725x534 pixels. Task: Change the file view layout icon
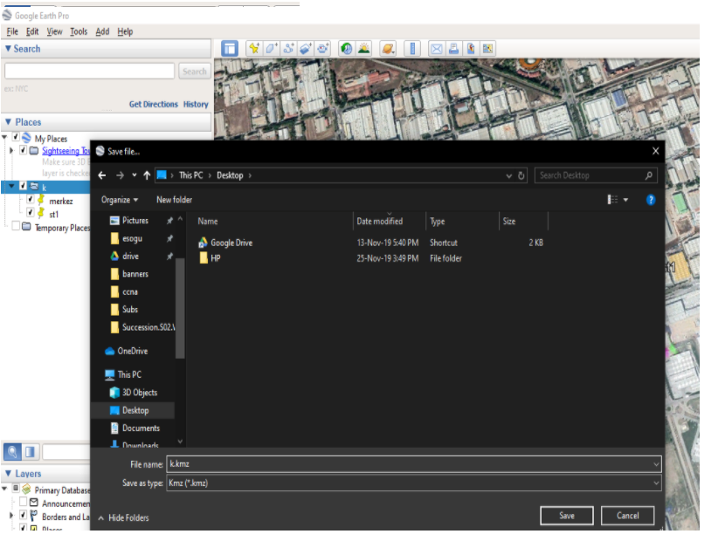point(612,200)
